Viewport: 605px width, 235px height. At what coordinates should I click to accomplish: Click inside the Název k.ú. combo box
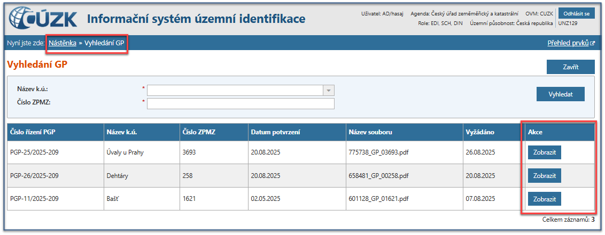(x=235, y=90)
